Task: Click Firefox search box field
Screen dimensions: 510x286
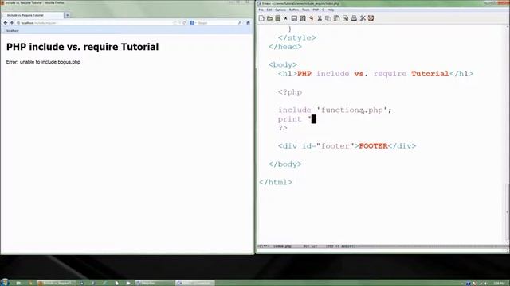Action: 216,23
